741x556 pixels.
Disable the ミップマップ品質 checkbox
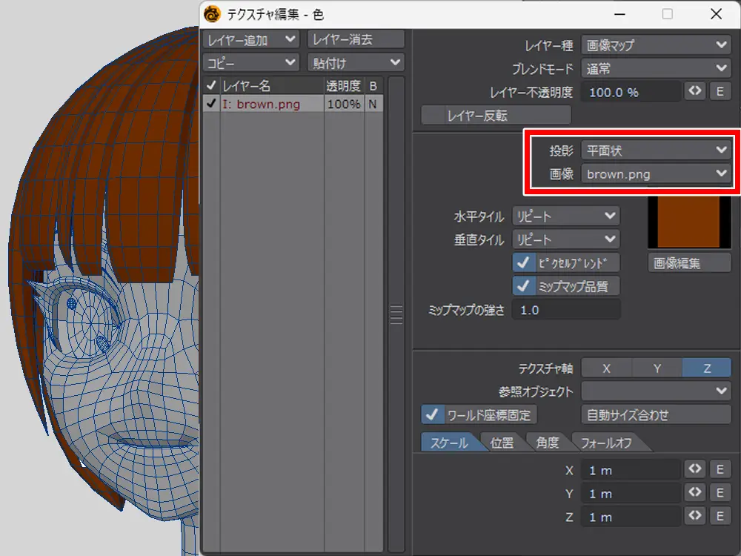coord(525,286)
